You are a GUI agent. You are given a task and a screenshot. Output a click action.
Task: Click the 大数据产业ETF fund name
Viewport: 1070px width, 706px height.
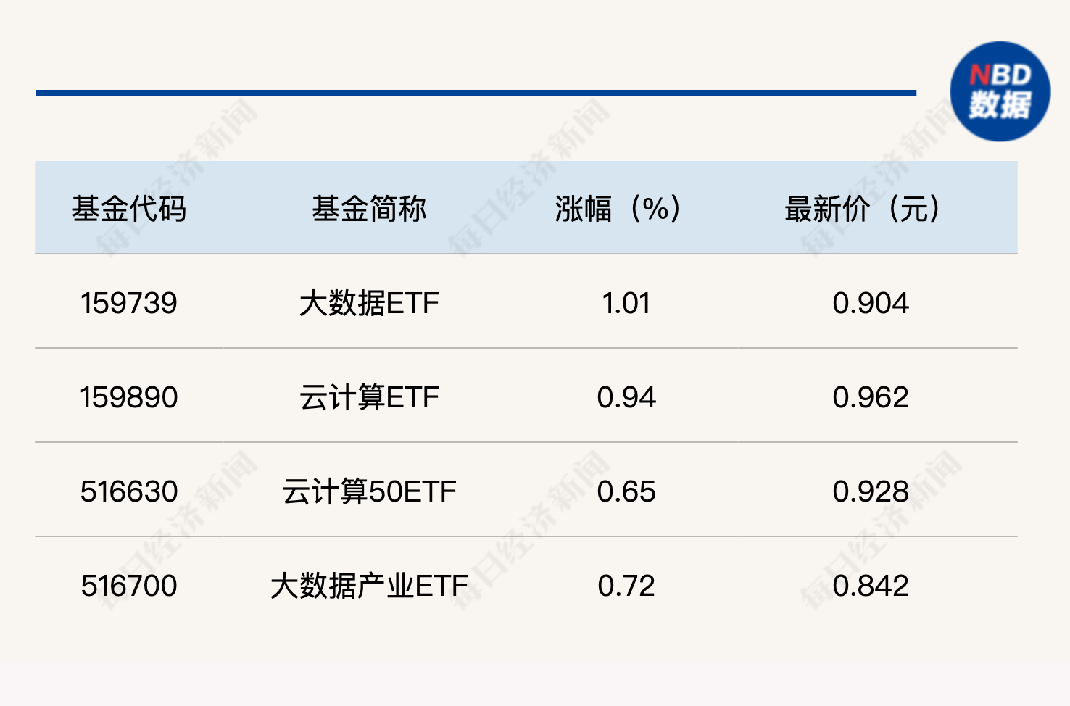pos(369,586)
